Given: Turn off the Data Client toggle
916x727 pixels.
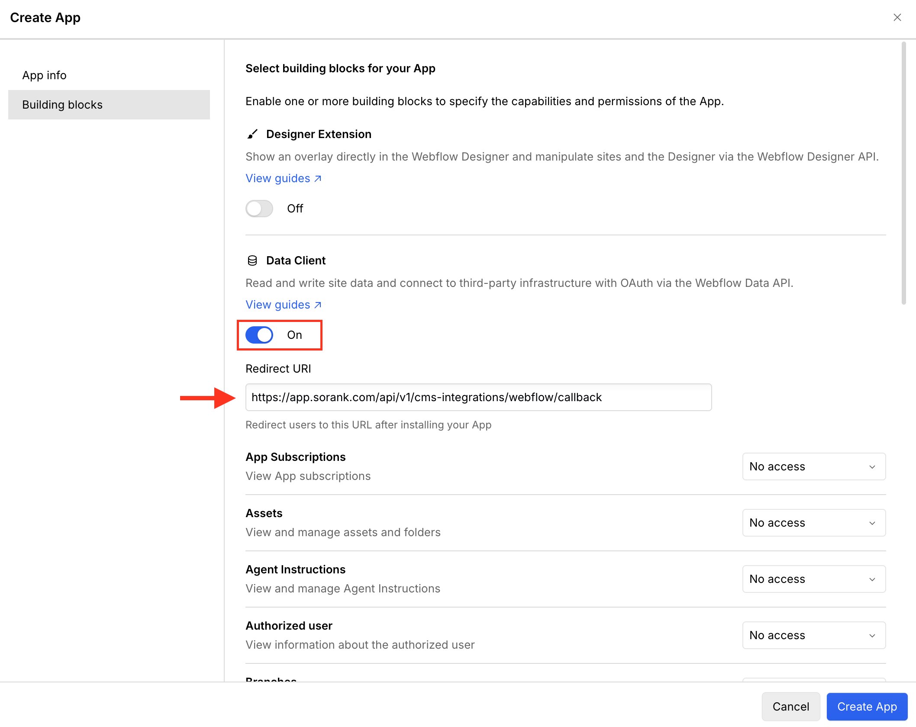Looking at the screenshot, I should [259, 335].
